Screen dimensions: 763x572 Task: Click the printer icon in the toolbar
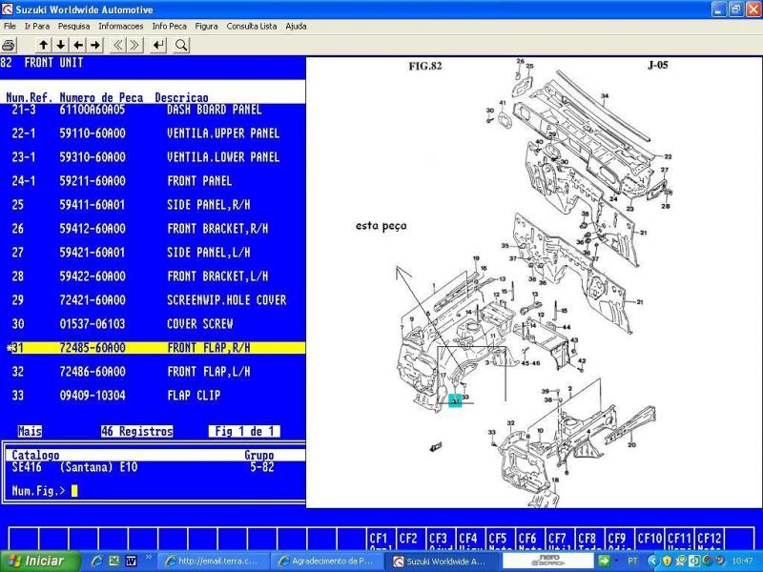point(9,45)
